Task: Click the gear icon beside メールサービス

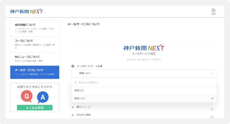Action: coord(73,66)
